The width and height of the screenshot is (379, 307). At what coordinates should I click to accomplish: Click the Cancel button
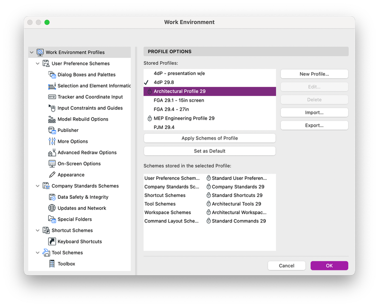click(287, 266)
